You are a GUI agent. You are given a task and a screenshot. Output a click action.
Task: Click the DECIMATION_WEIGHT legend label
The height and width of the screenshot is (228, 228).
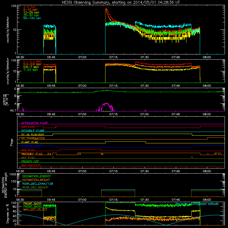point(36,180)
